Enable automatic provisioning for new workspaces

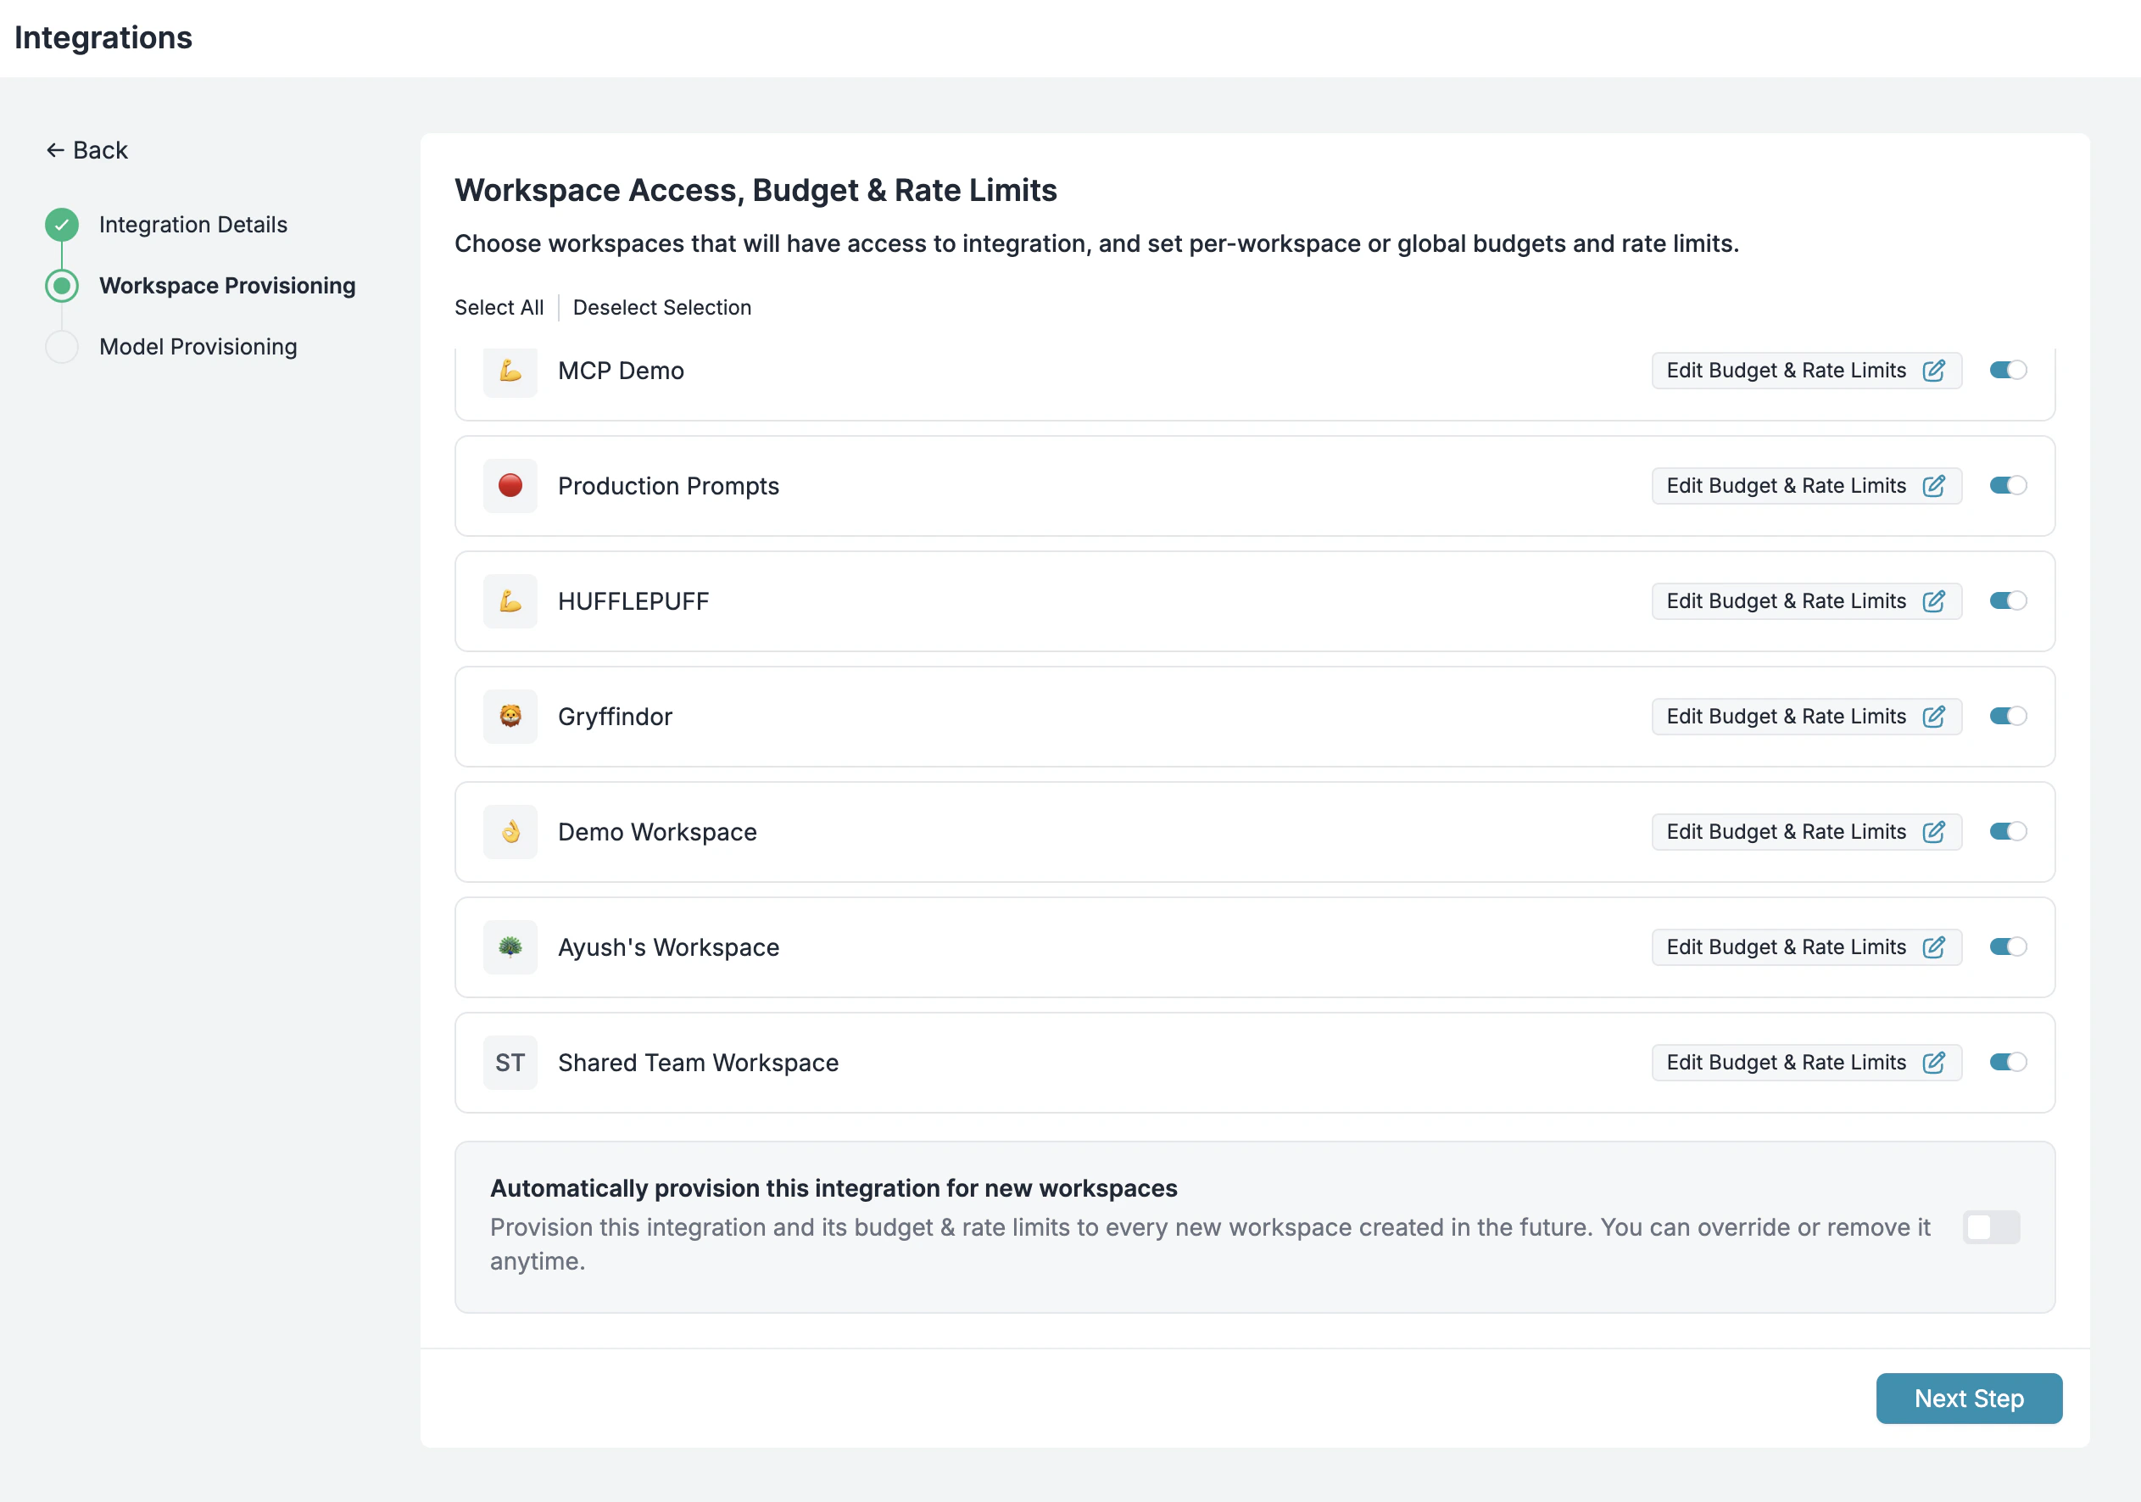(1992, 1228)
